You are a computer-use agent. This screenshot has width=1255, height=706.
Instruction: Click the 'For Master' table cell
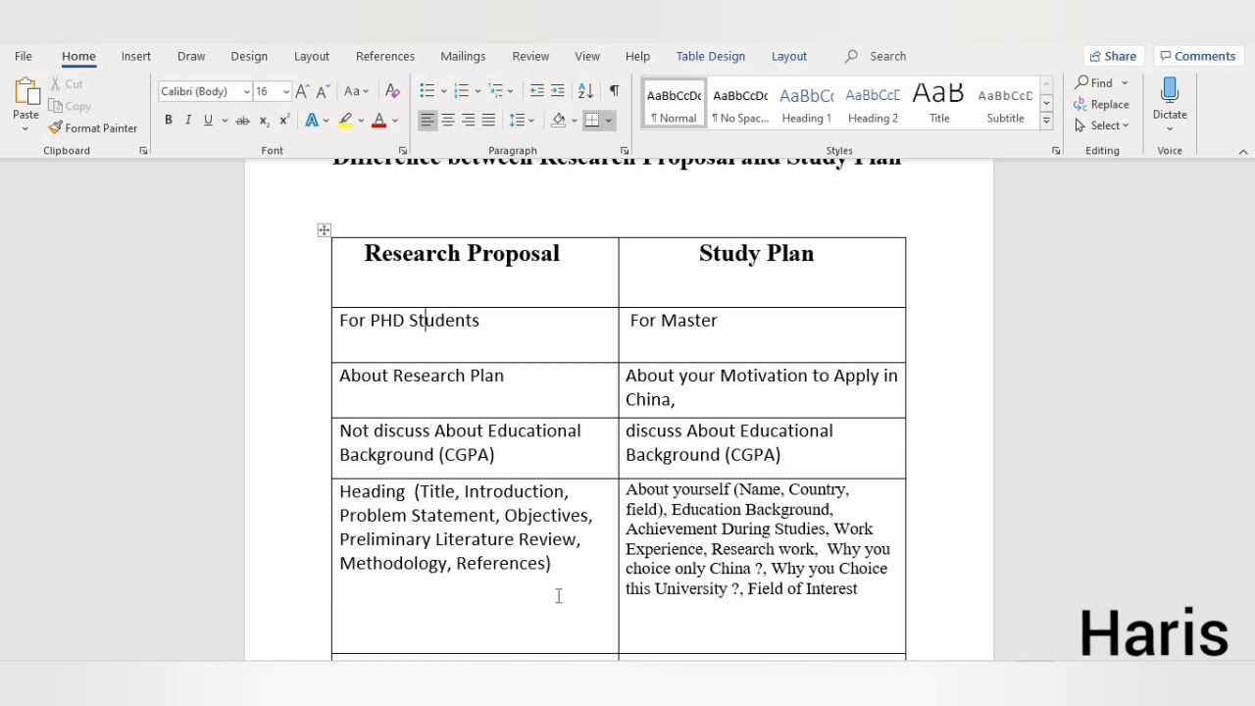pyautogui.click(x=762, y=334)
